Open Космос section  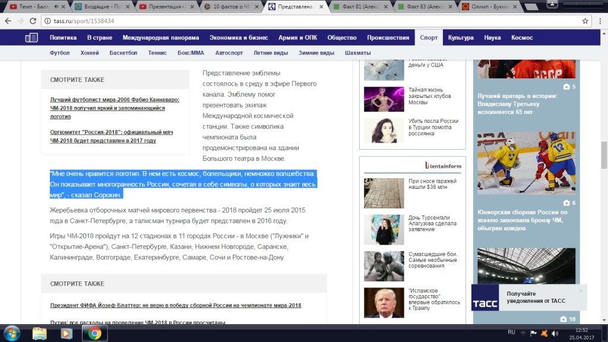point(522,37)
